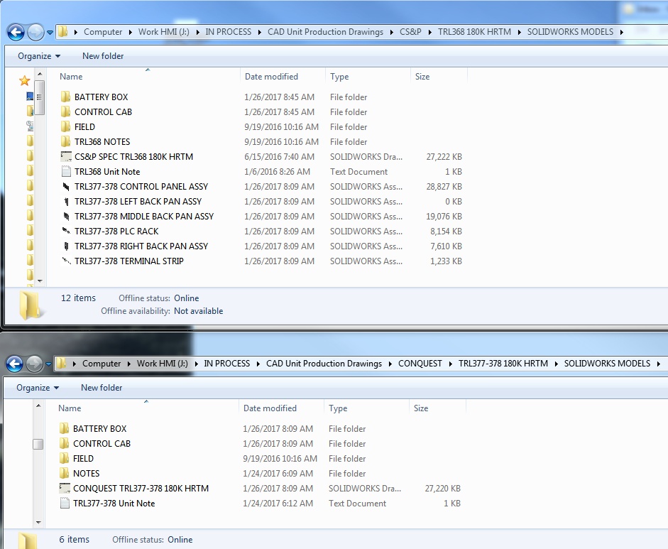
Task: Open recent locations dropdown in bottom window
Action: tap(48, 364)
